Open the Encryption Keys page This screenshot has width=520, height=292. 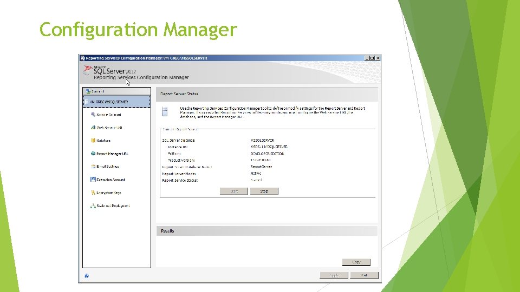(109, 193)
